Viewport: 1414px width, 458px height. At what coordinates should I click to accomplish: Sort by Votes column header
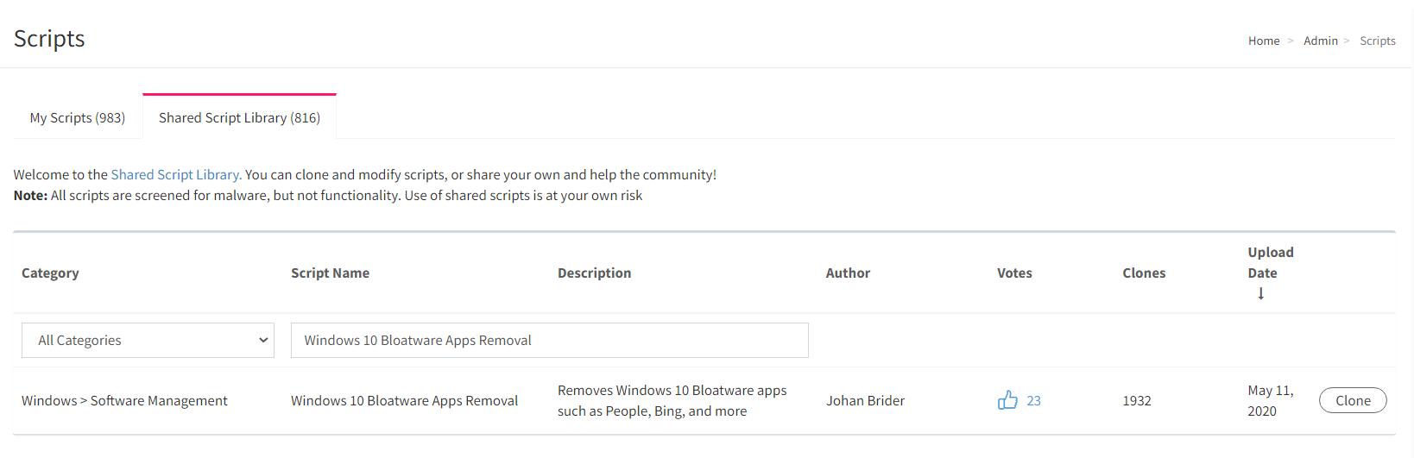[x=1014, y=273]
